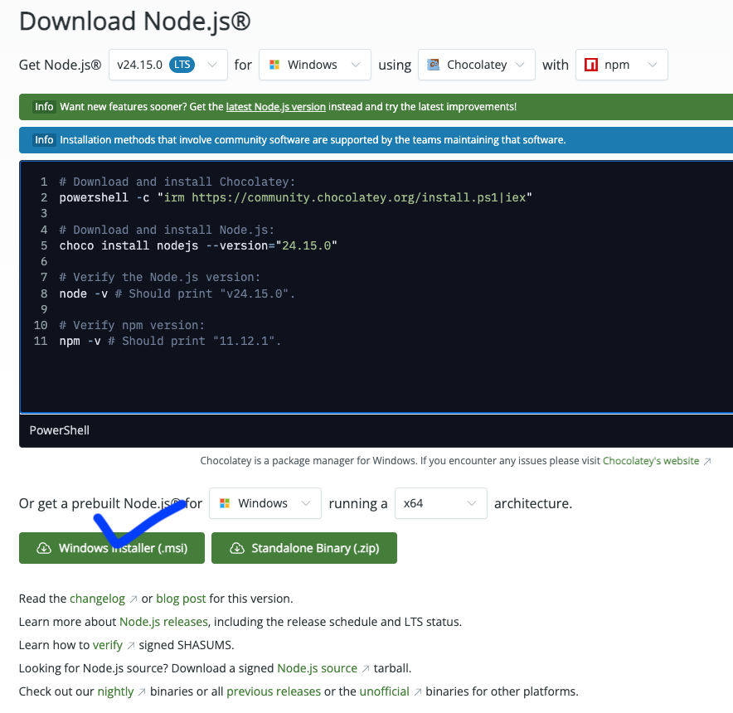
Task: Click the Chocolatey logo icon
Action: 434,65
